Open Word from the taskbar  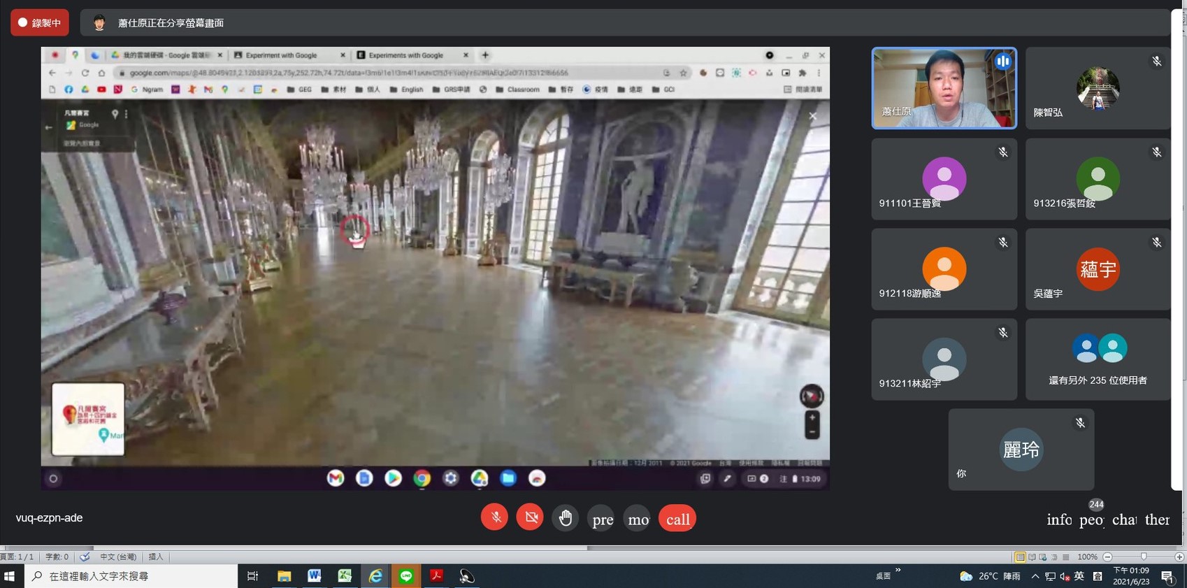315,576
